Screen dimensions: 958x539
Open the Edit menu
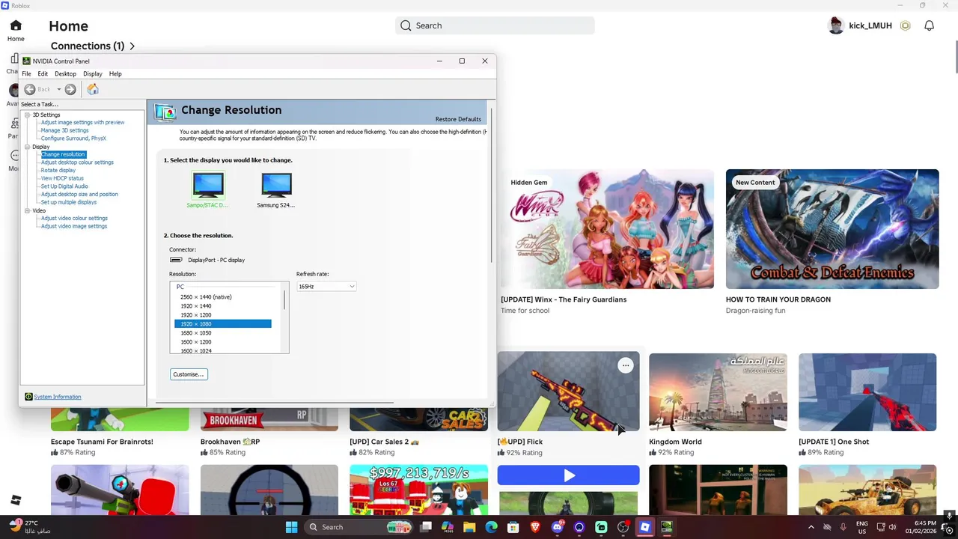tap(43, 74)
